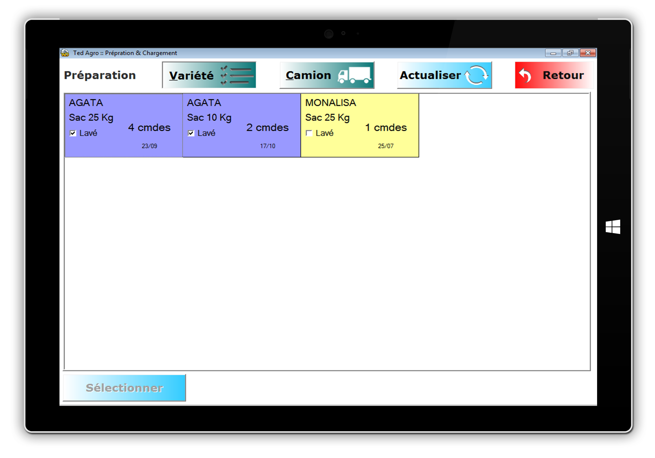Click the Windows logo on tablet bezel

click(x=613, y=227)
